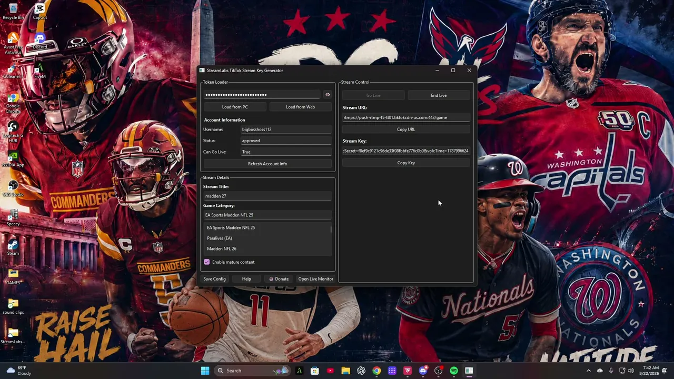674x379 pixels.
Task: Minimize the stream key generator window
Action: click(437, 71)
